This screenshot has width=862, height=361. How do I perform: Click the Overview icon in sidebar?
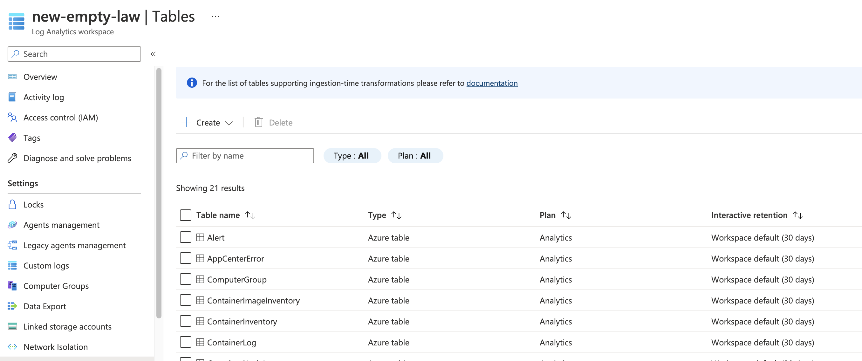[12, 77]
